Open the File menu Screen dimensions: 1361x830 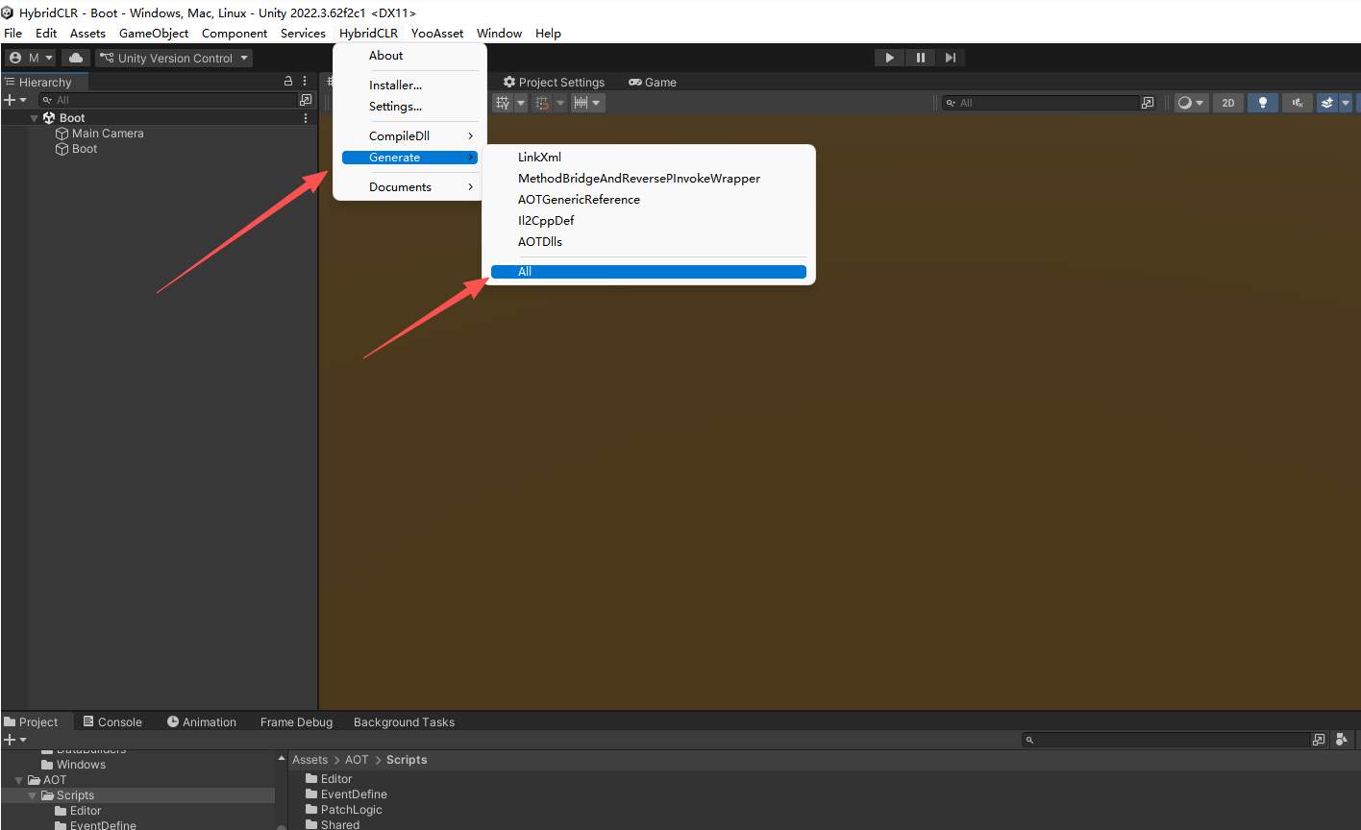(x=13, y=33)
